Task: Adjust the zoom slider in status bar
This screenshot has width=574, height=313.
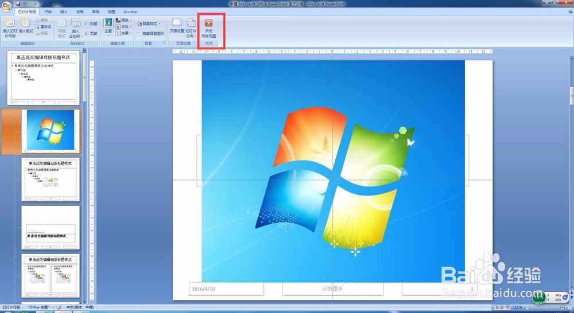Action: (x=545, y=307)
